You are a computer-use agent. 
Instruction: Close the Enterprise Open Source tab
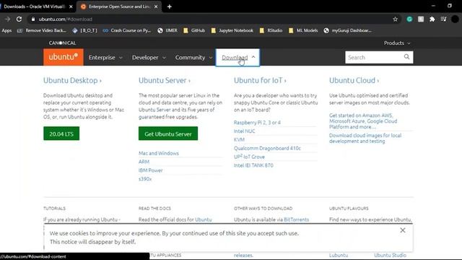[x=156, y=6]
